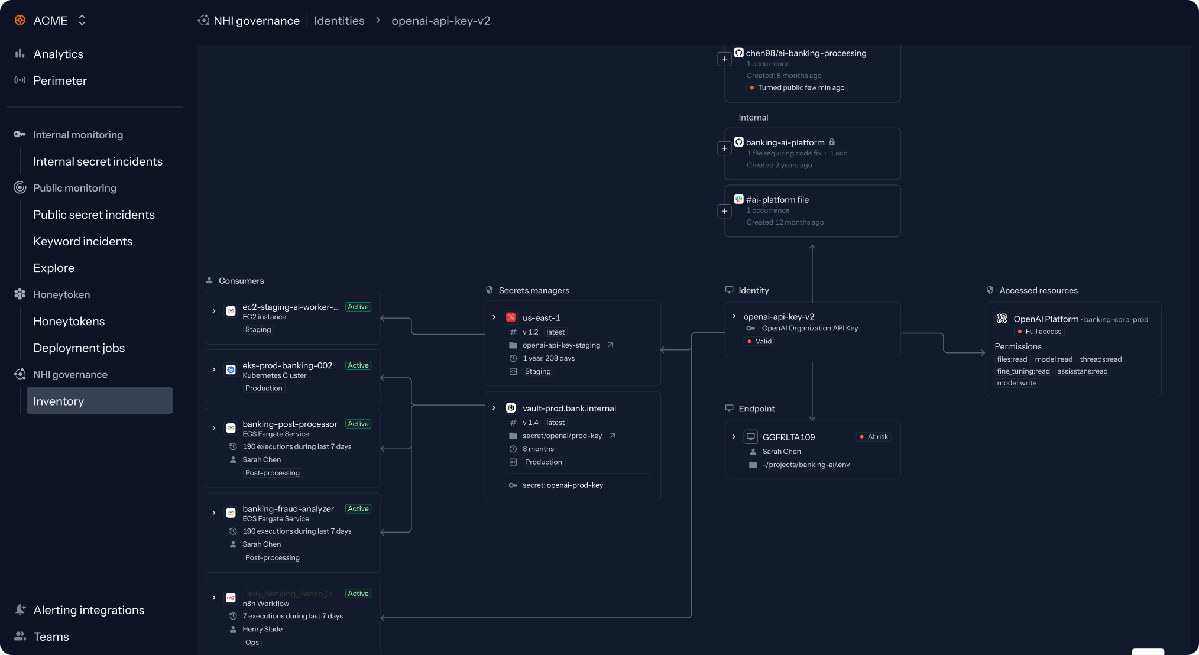1199x655 pixels.
Task: Open the Analytics page
Action: 59,54
